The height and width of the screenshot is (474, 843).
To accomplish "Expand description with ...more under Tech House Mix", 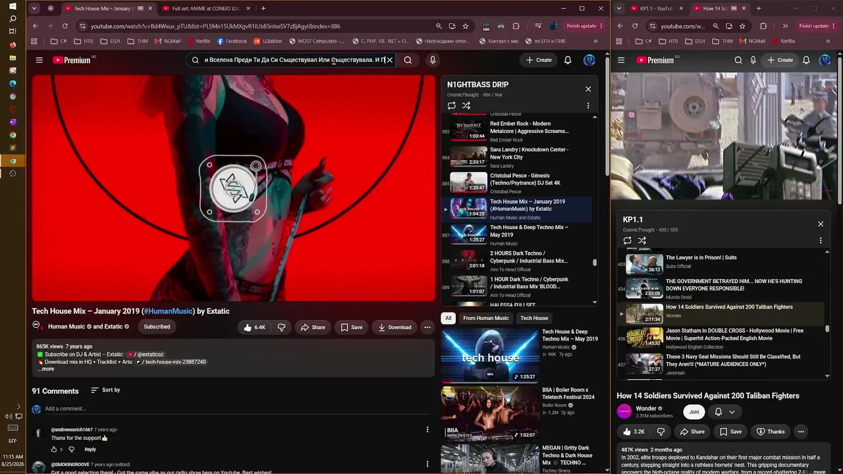I will pyautogui.click(x=46, y=369).
